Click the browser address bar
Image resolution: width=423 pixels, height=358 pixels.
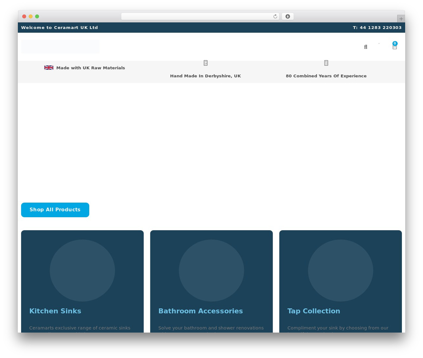click(200, 17)
